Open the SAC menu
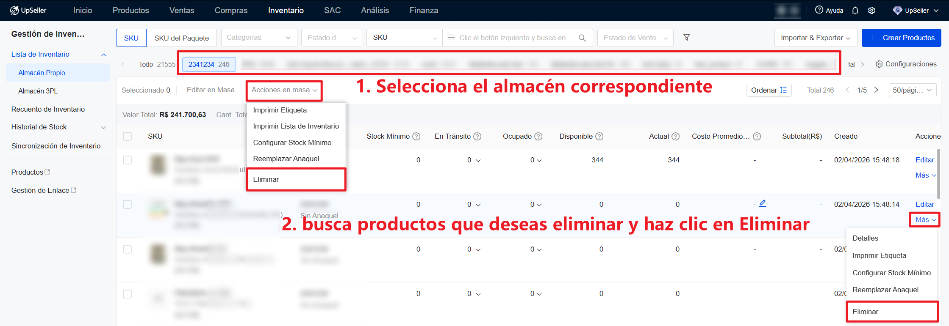The image size is (949, 326). click(332, 11)
